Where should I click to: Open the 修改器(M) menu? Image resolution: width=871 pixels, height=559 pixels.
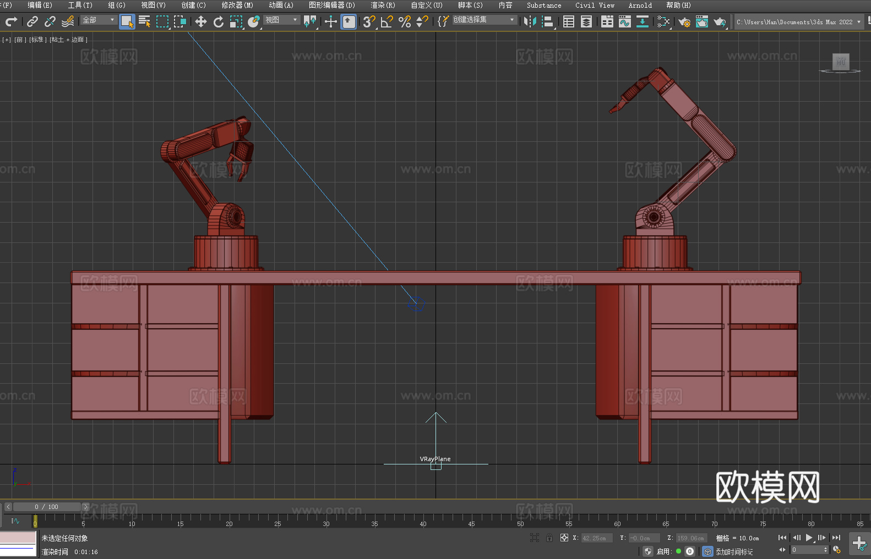[237, 5]
